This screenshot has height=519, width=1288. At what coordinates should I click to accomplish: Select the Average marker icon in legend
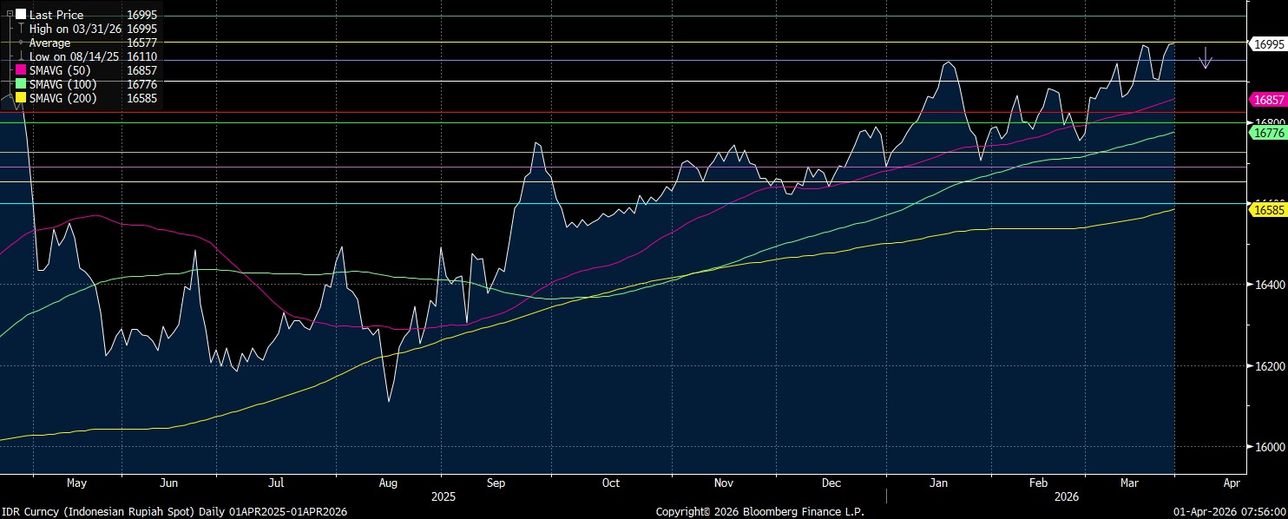(x=21, y=43)
